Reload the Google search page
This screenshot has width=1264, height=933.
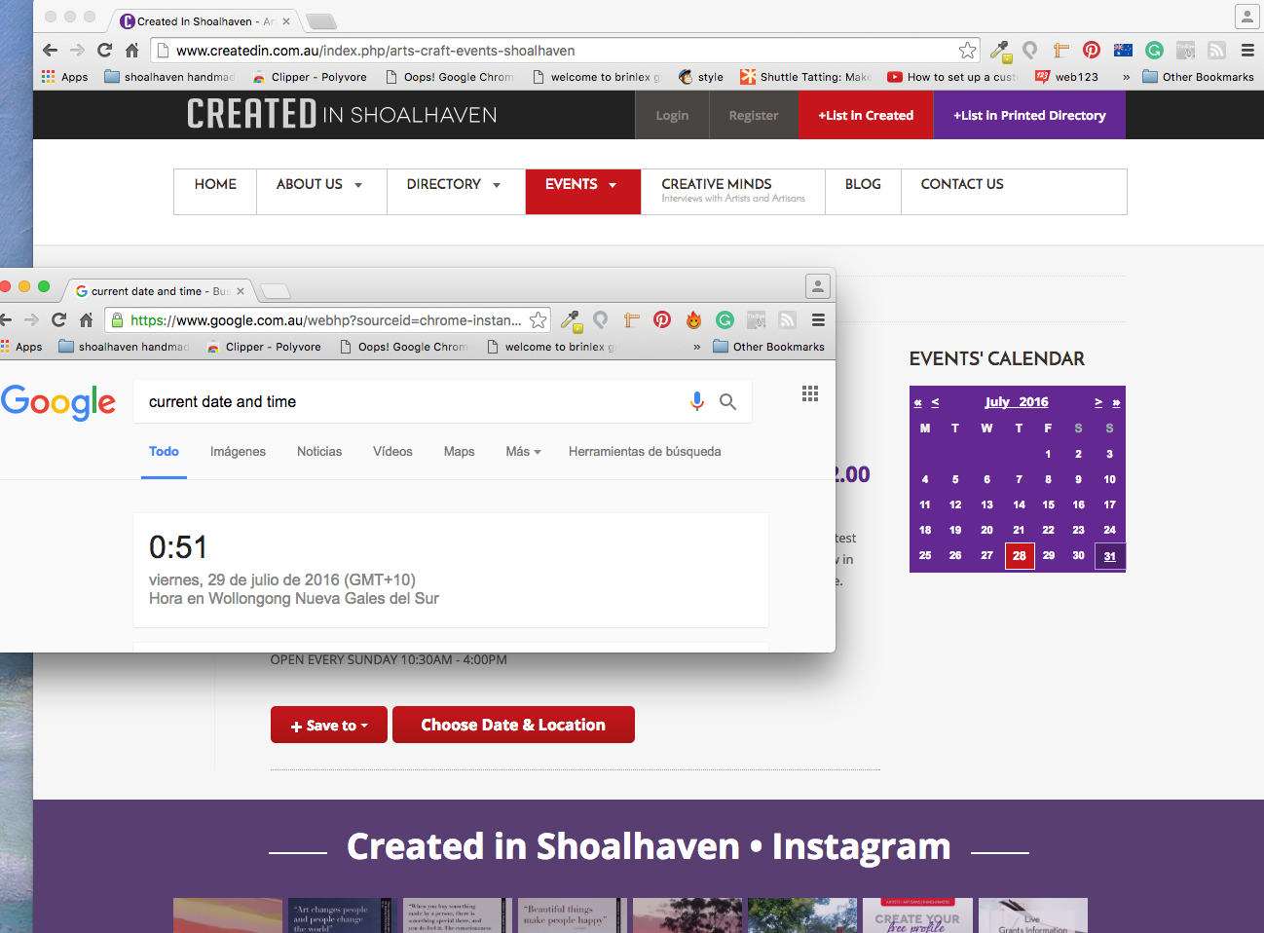point(58,319)
